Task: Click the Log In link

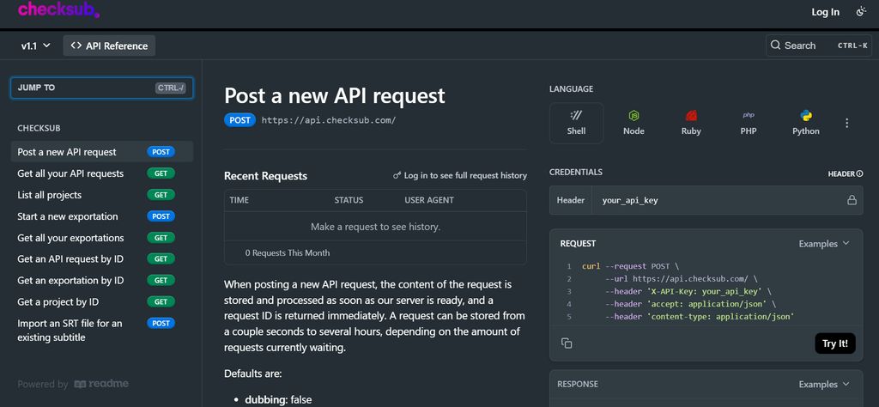Action: point(825,12)
